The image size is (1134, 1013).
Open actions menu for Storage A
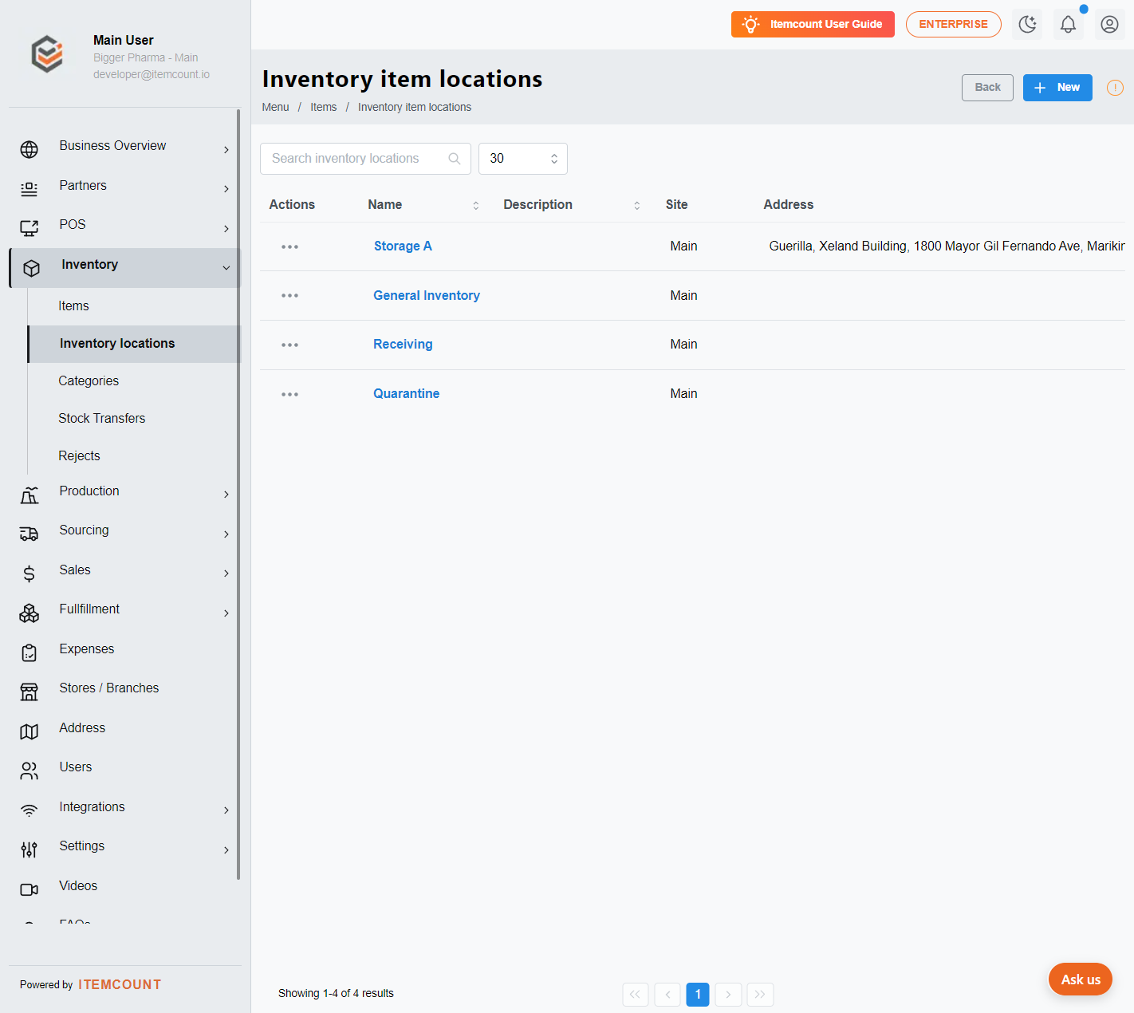[290, 246]
